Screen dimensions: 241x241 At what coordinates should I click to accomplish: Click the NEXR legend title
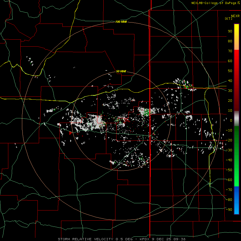click(235, 16)
